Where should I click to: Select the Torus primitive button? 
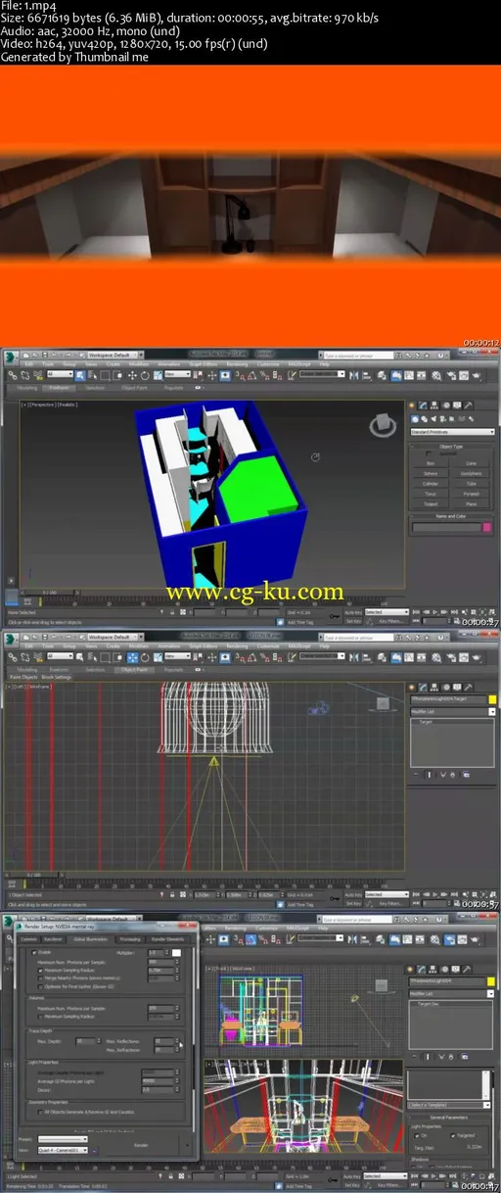tap(431, 494)
